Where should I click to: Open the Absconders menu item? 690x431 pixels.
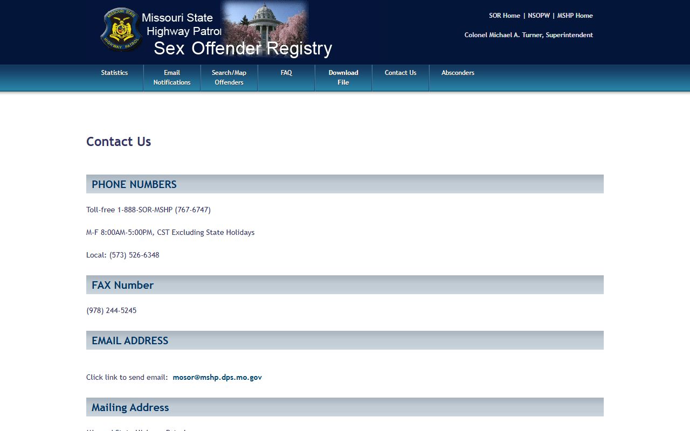click(x=458, y=73)
